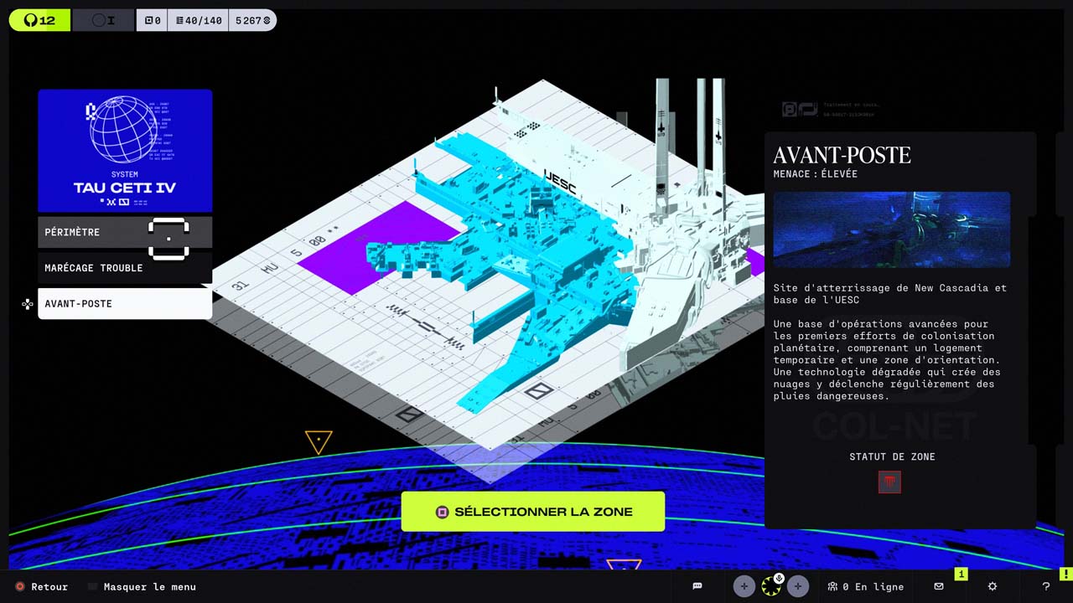The width and height of the screenshot is (1073, 603).
Task: Click the green level 12 badge
Action: 39,20
